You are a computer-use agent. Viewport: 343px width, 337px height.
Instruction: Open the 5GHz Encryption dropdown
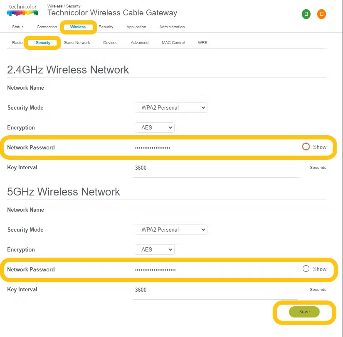tap(154, 249)
